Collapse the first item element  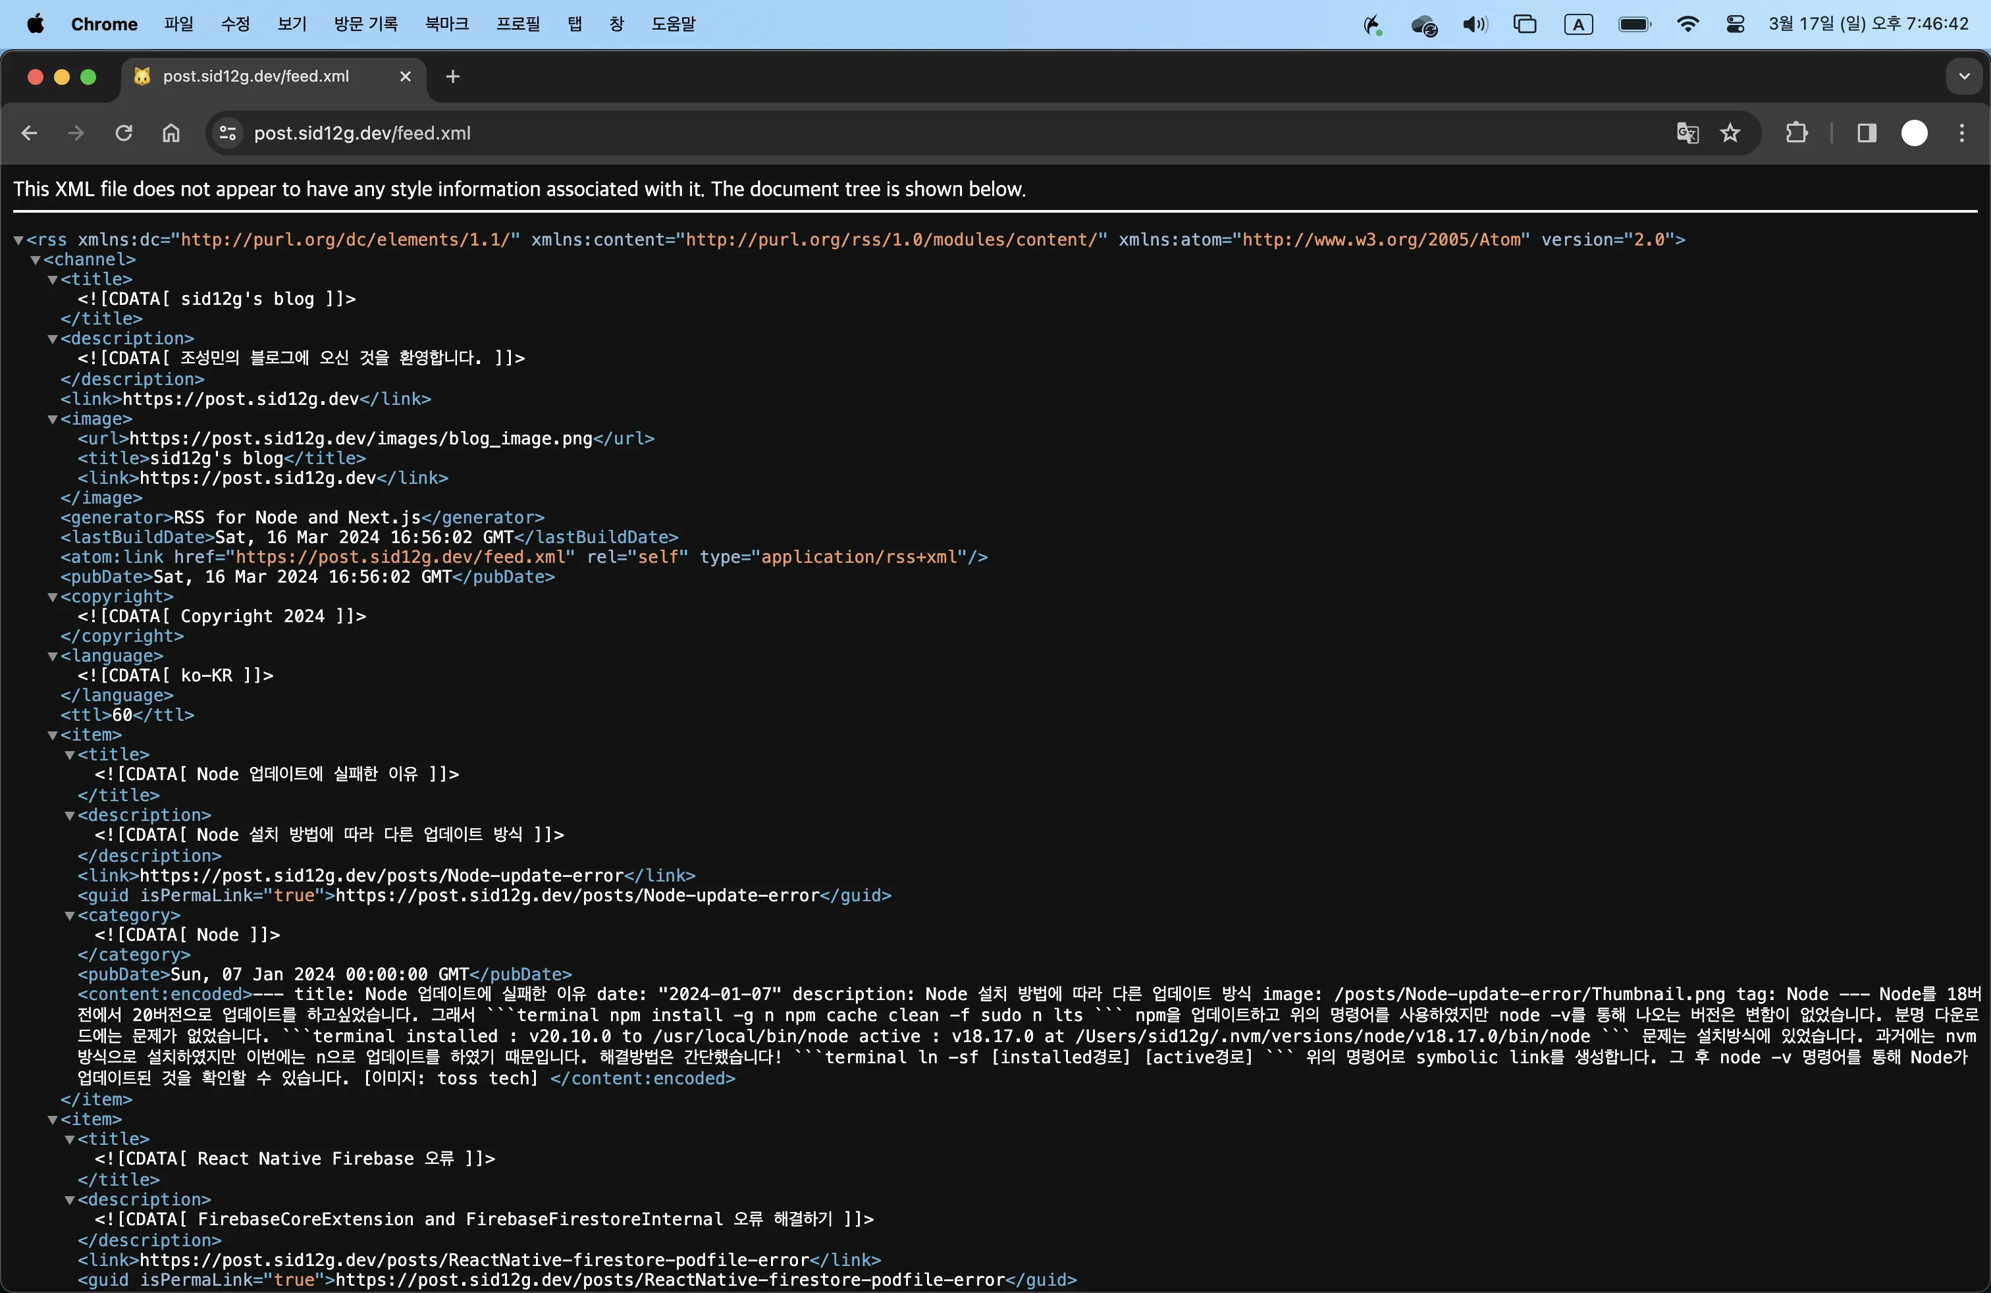point(53,735)
